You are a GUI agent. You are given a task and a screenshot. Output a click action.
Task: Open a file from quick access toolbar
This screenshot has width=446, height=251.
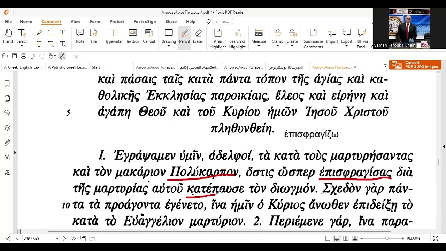pos(5,56)
